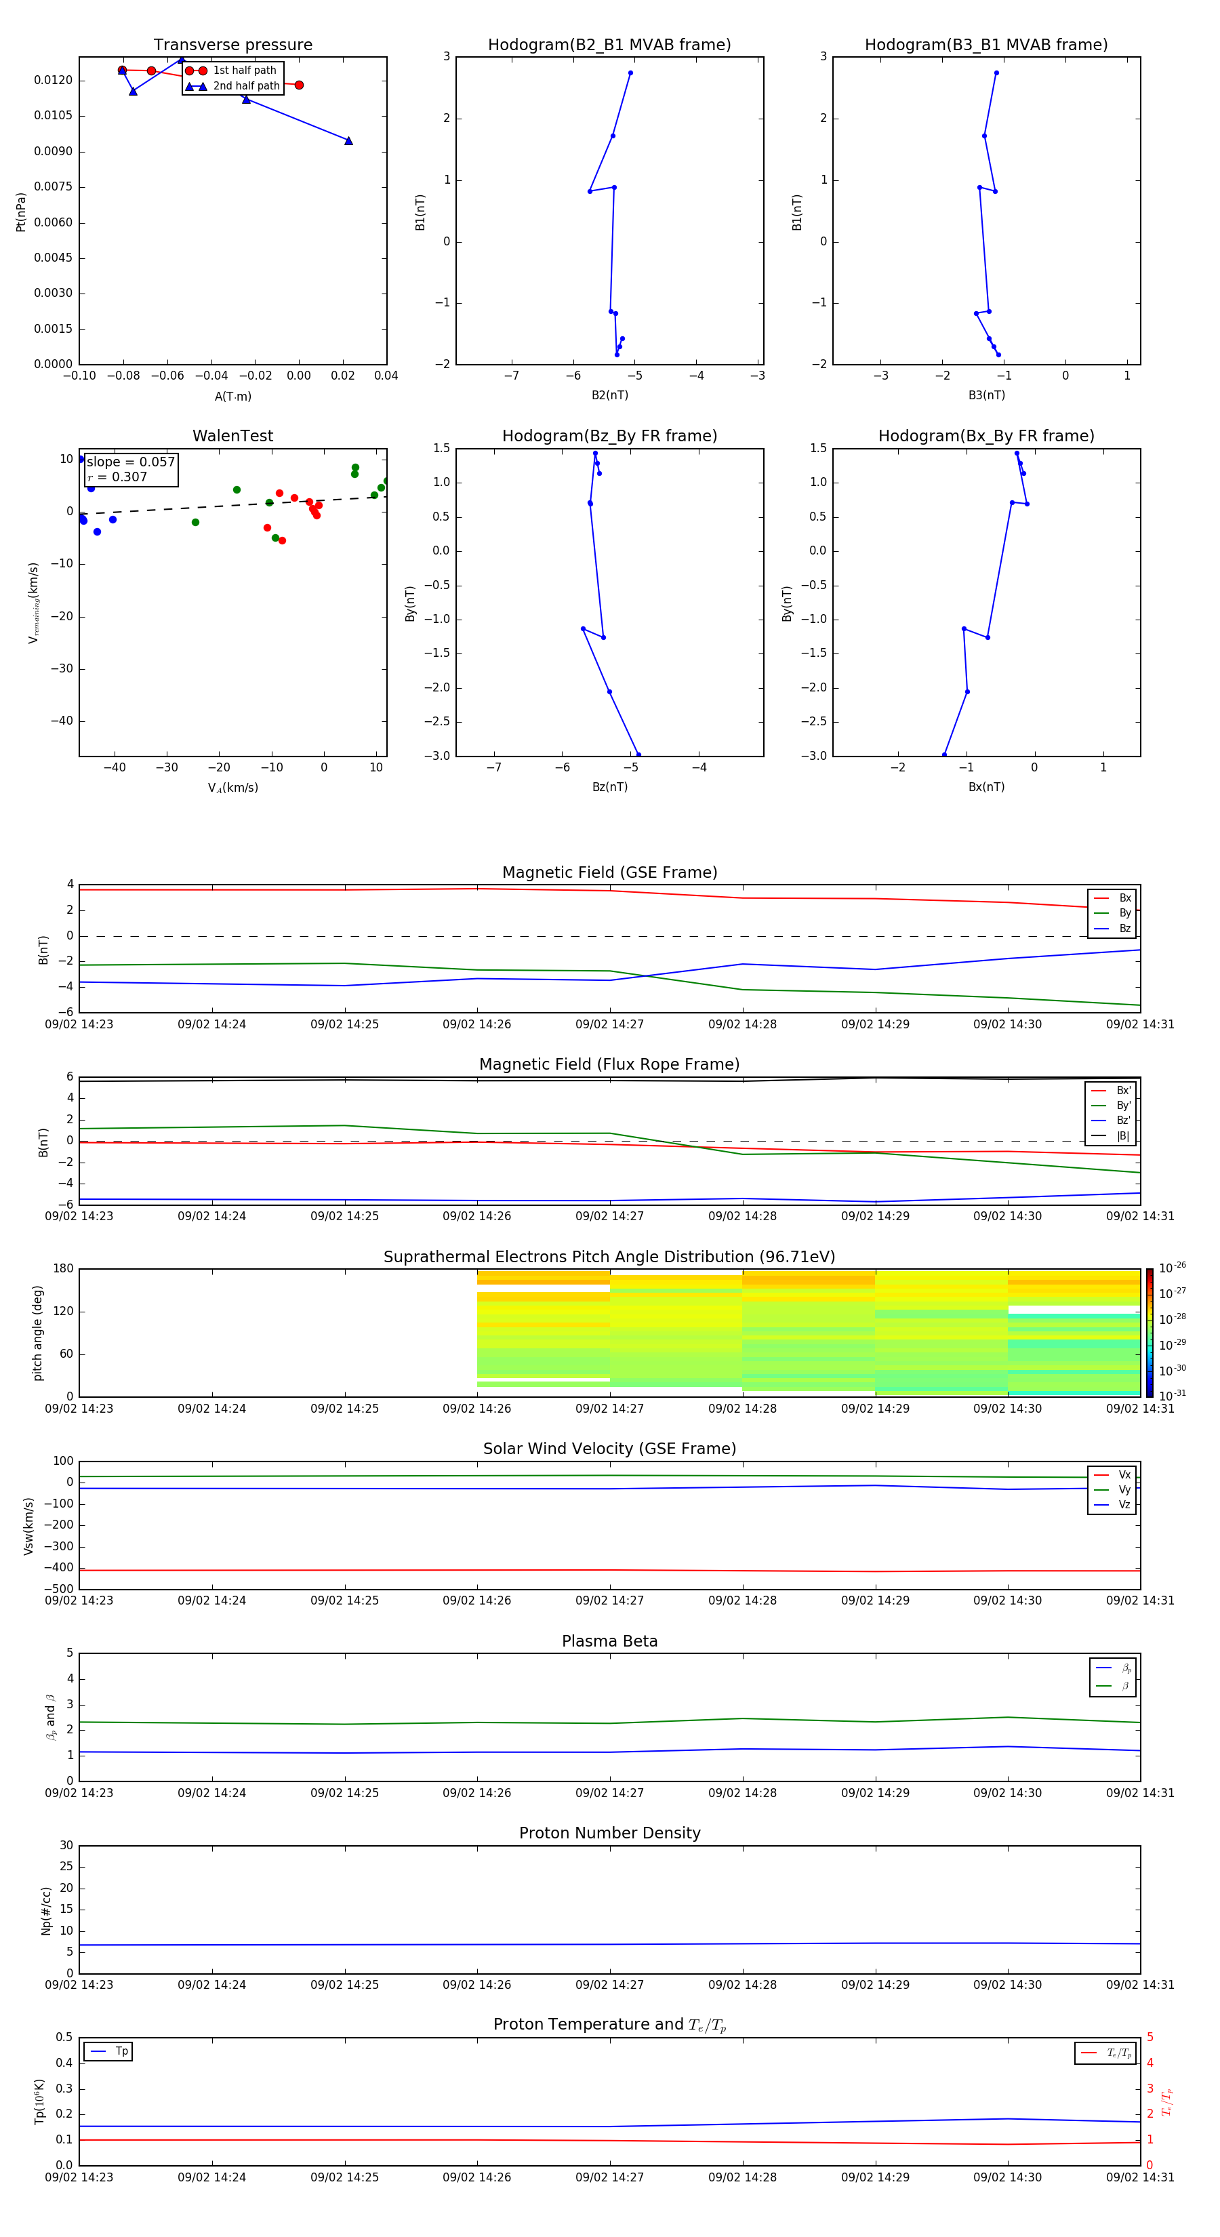The width and height of the screenshot is (1220, 2237).
Task: Click the 'Proton Number Density' title
Action: 609,1833
